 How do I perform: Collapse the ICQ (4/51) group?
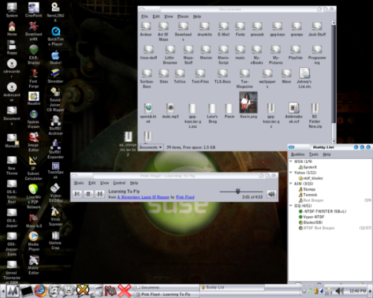(x=291, y=206)
